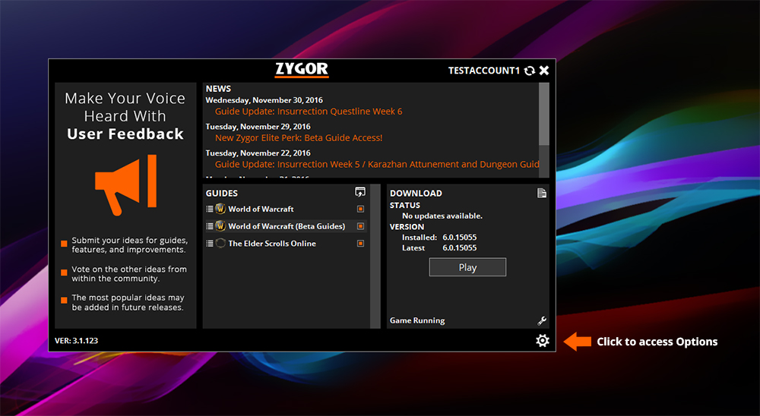The height and width of the screenshot is (416, 760).
Task: Open New Zygor Elite Perk: Beta Guide Access link
Action: pos(299,138)
